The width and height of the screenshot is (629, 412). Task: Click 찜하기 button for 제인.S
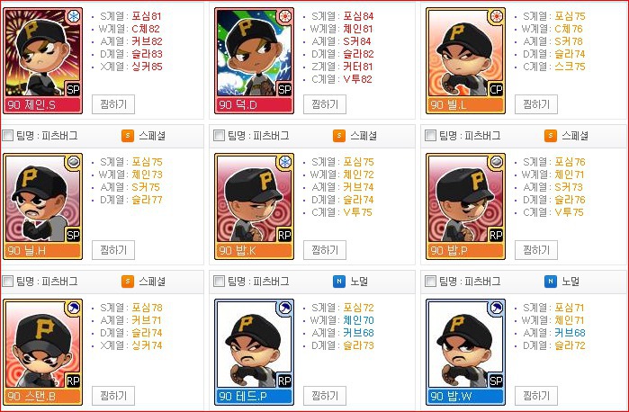pos(113,104)
